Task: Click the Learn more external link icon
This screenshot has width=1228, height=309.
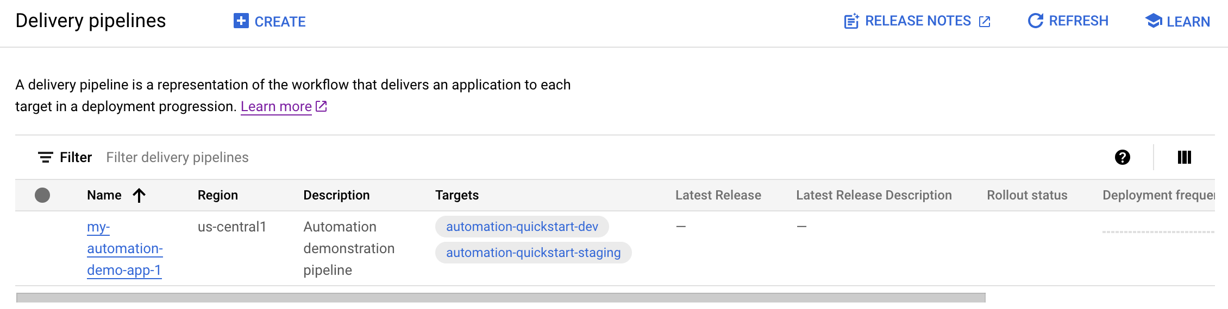Action: point(322,106)
